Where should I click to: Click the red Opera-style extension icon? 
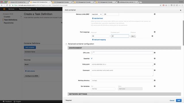click(163, 5)
